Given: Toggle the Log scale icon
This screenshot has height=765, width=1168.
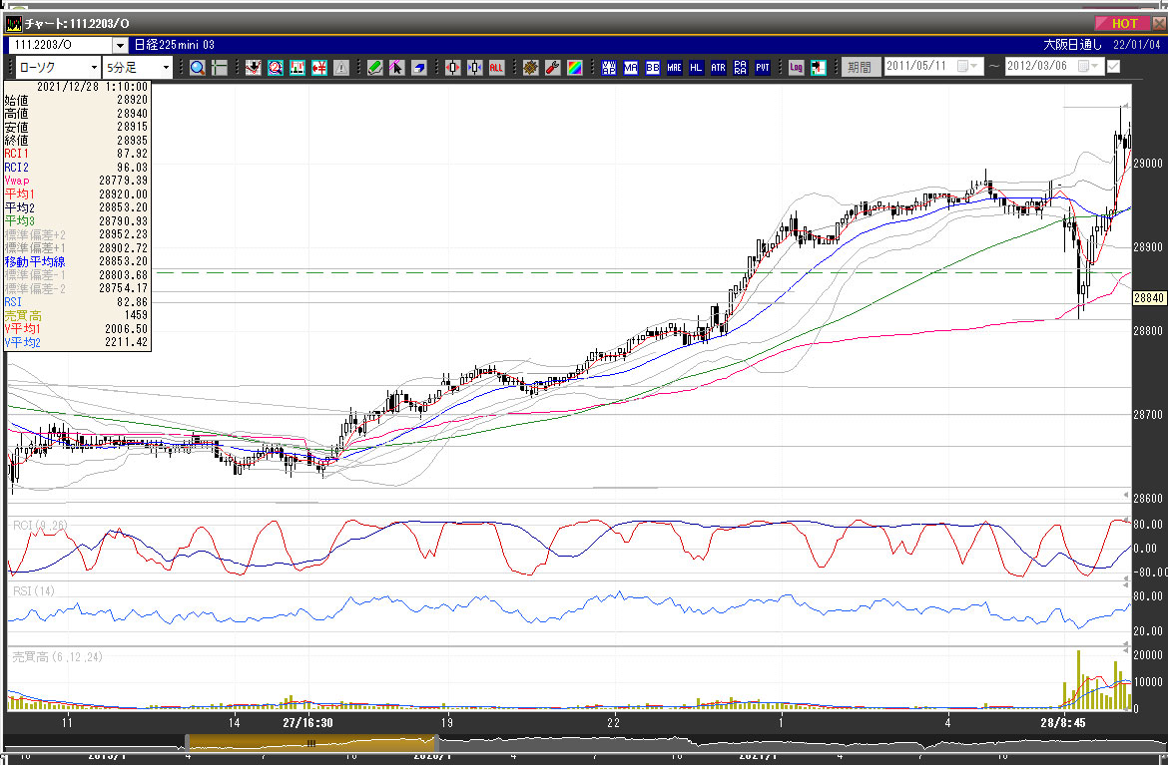Looking at the screenshot, I should pyautogui.click(x=796, y=67).
